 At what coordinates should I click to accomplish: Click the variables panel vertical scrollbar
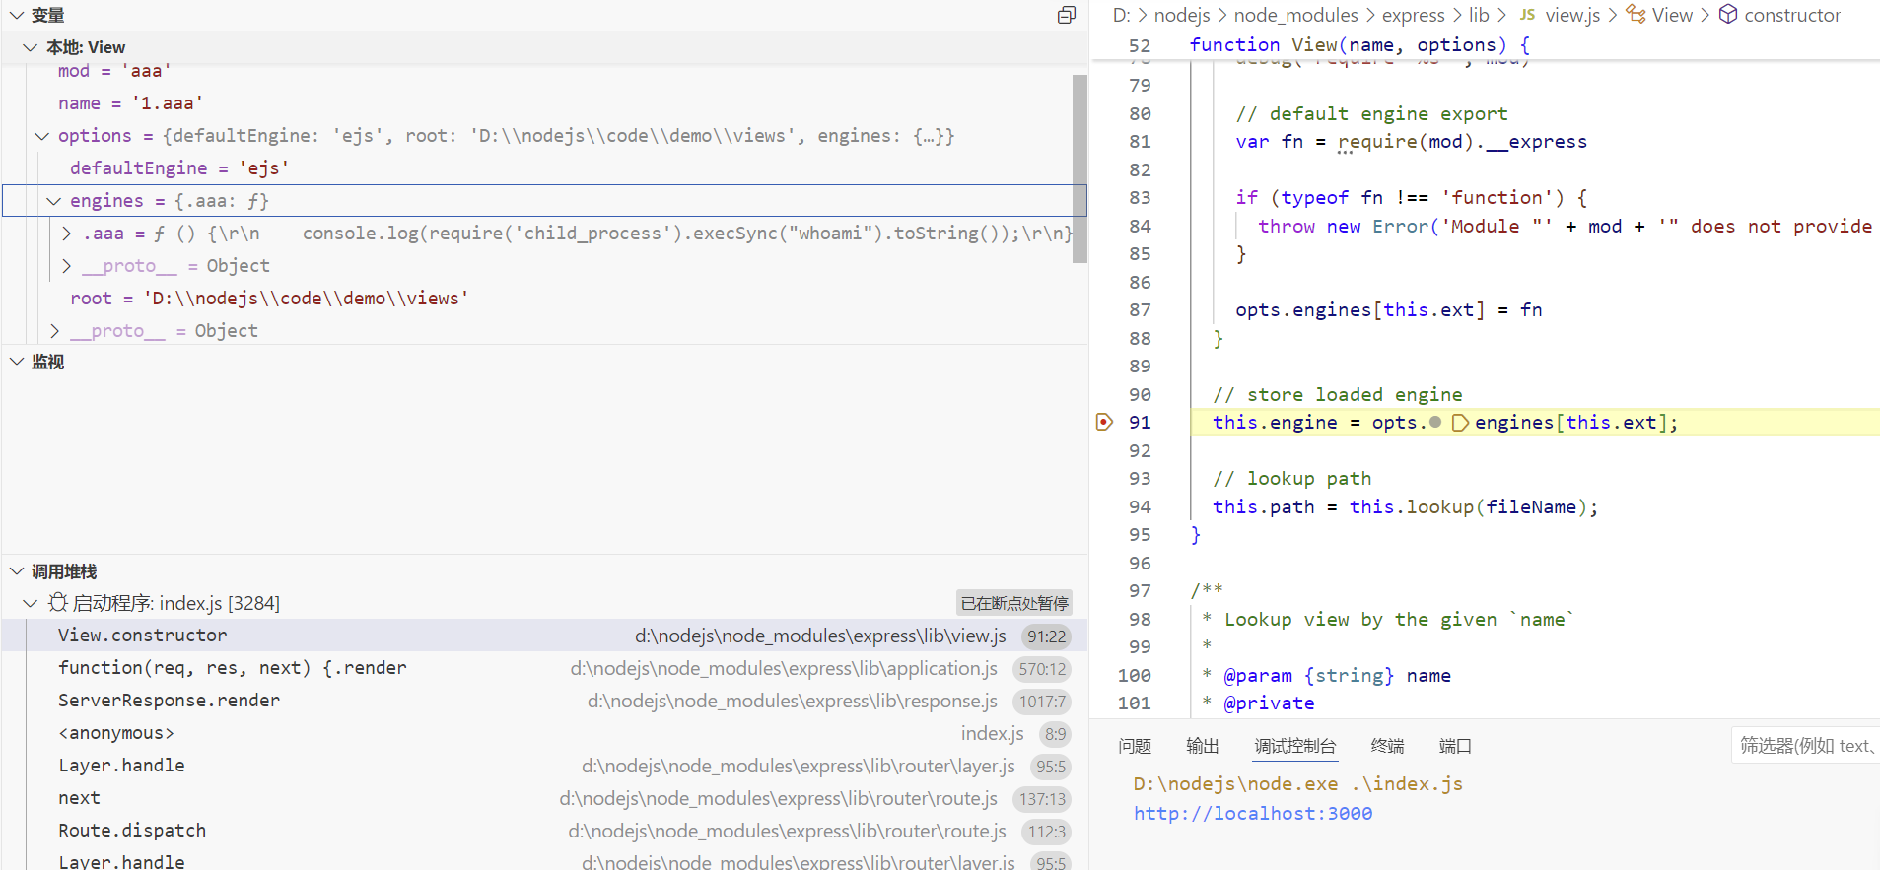(1079, 167)
